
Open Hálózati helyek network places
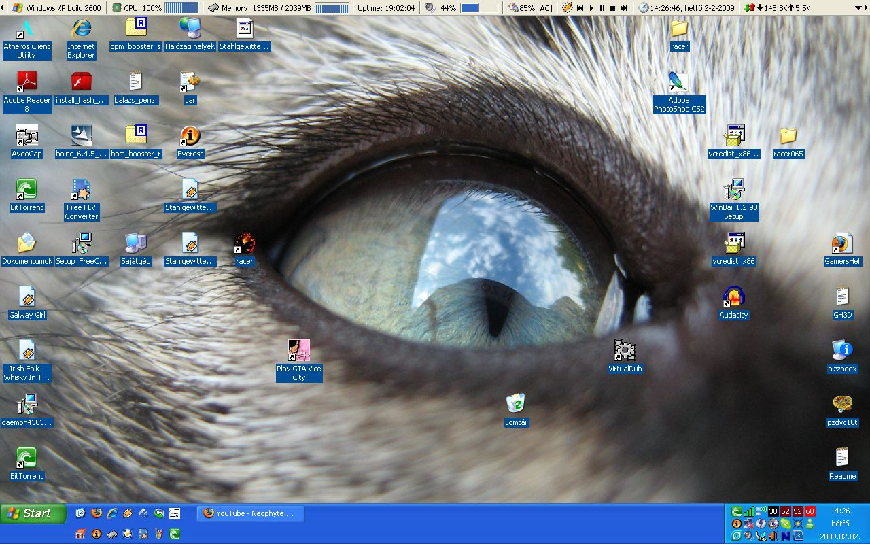190,35
